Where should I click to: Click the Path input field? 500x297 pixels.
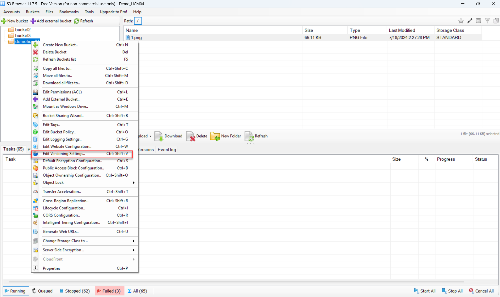coord(138,21)
